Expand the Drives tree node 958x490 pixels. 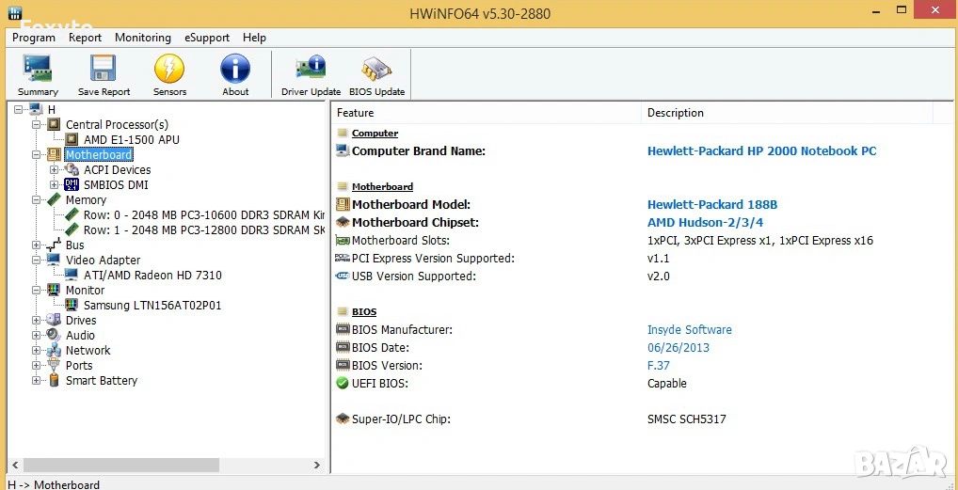click(37, 321)
